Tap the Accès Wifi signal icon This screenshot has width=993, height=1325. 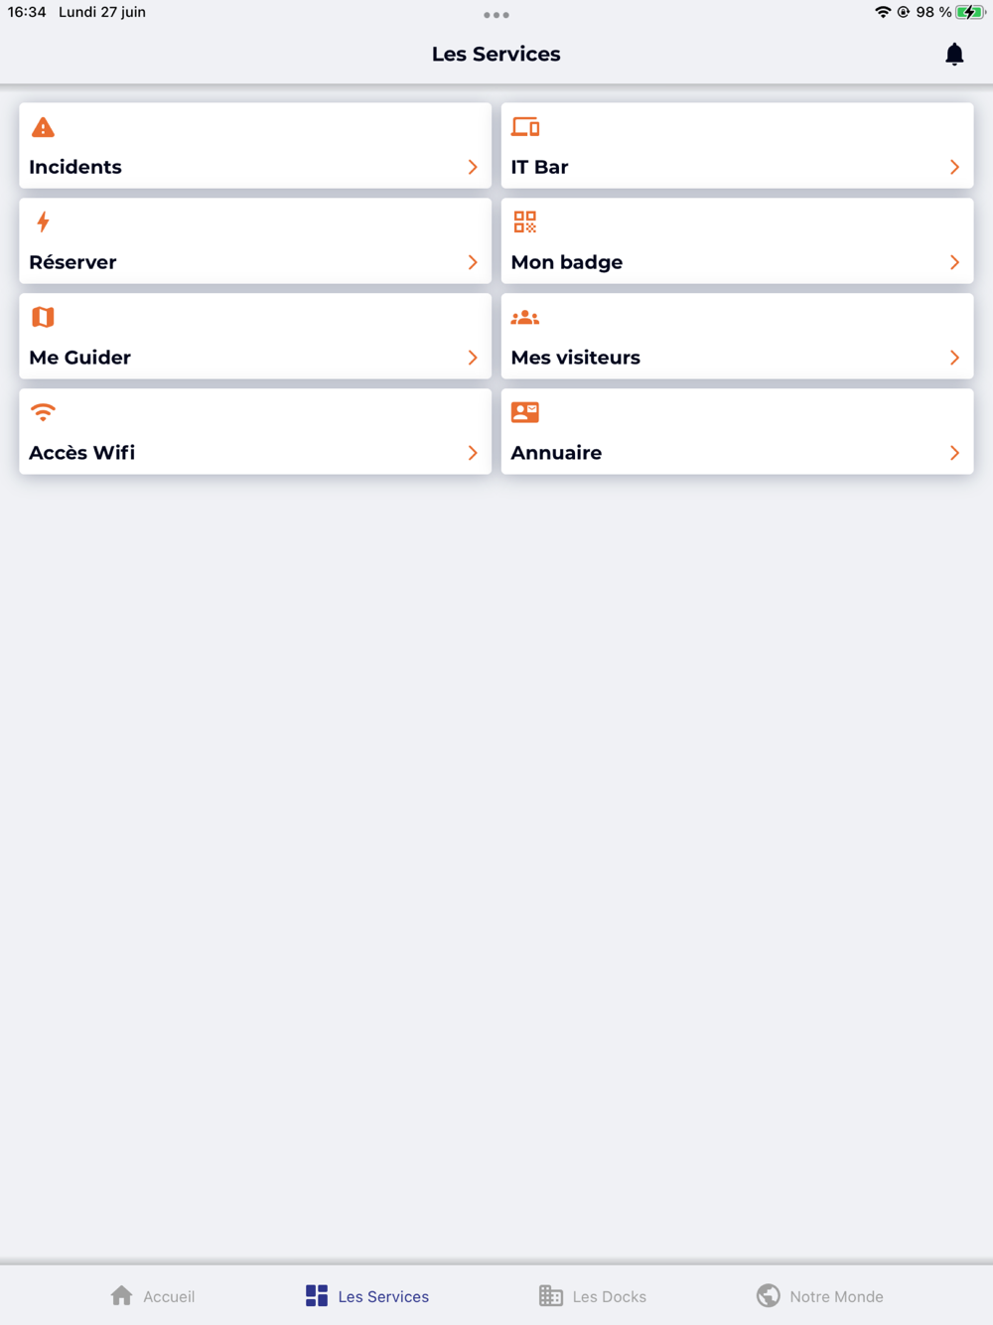click(x=43, y=412)
